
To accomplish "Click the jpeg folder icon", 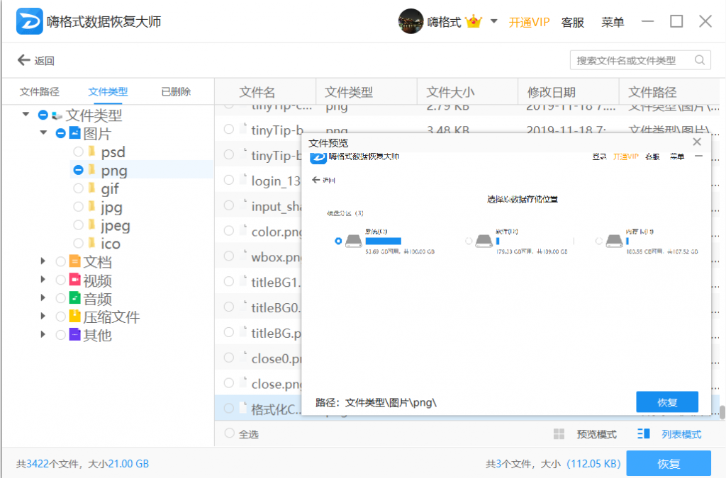I will point(91,224).
